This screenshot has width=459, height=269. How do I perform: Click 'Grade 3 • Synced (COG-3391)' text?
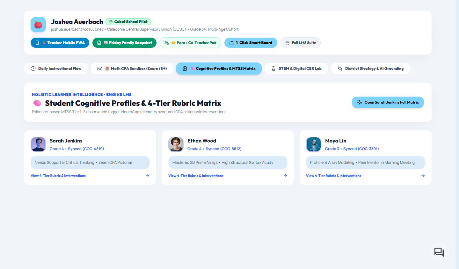352,149
